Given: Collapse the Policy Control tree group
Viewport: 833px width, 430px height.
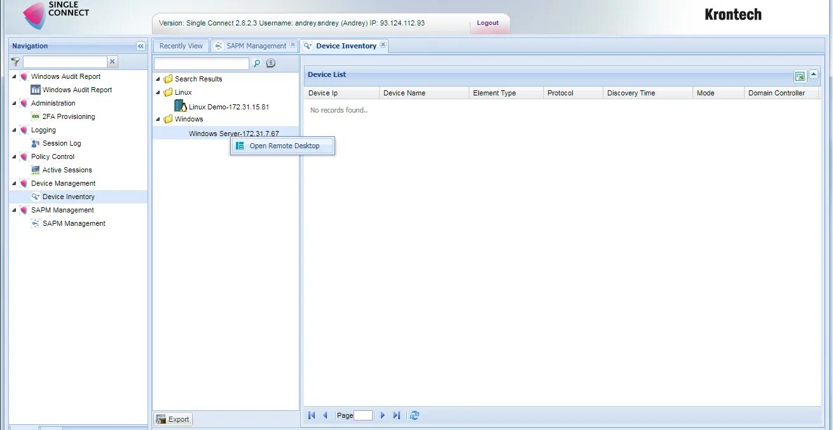Looking at the screenshot, I should [x=15, y=156].
